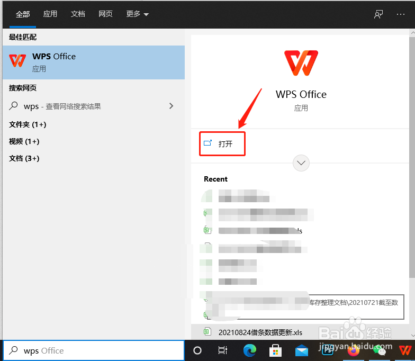Viewport: 415px width, 361px height.
Task: Click the scroll-down arrow of preview pane
Action: click(x=412, y=336)
